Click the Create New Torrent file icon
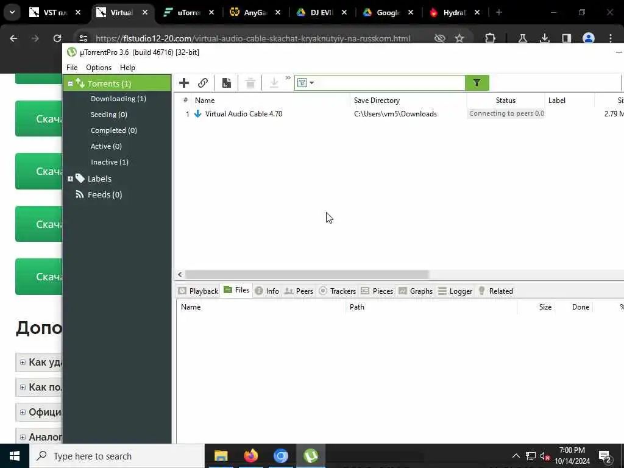This screenshot has width=624, height=468. pos(227,83)
